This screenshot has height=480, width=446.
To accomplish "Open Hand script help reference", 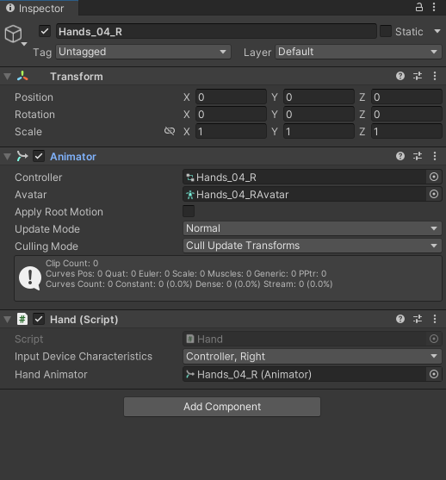I will (x=400, y=319).
